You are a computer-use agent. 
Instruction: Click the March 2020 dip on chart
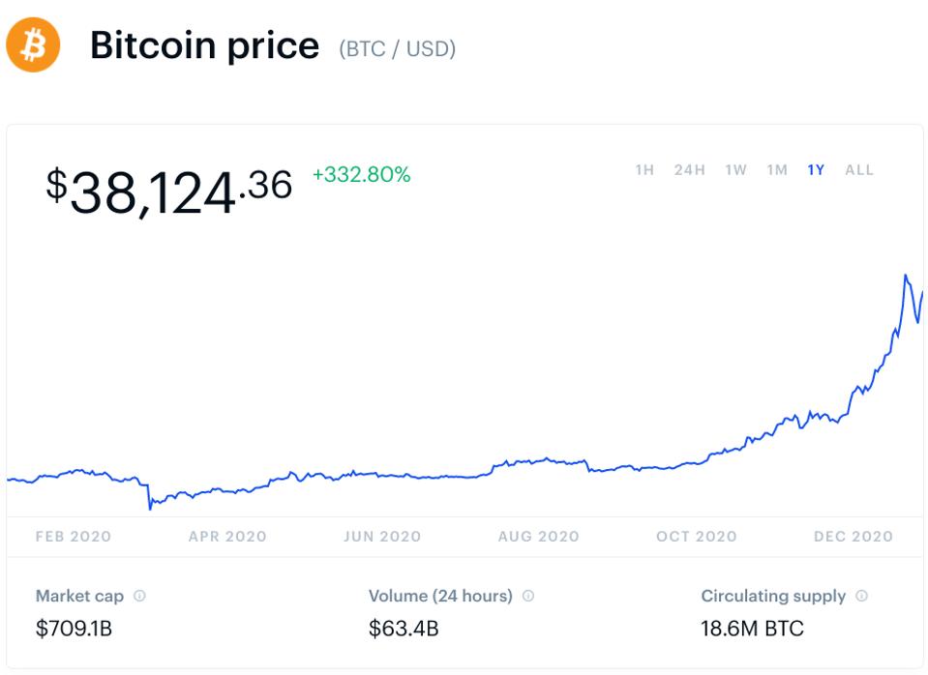click(x=150, y=507)
